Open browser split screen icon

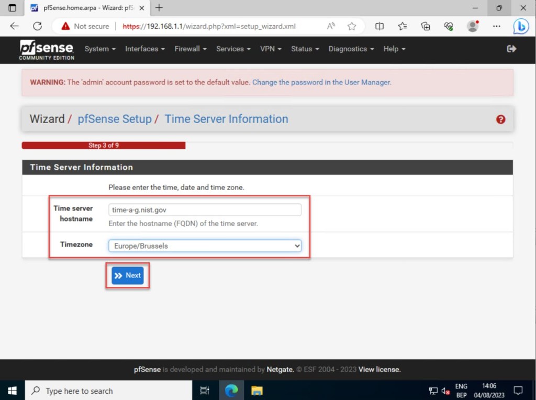tap(379, 26)
